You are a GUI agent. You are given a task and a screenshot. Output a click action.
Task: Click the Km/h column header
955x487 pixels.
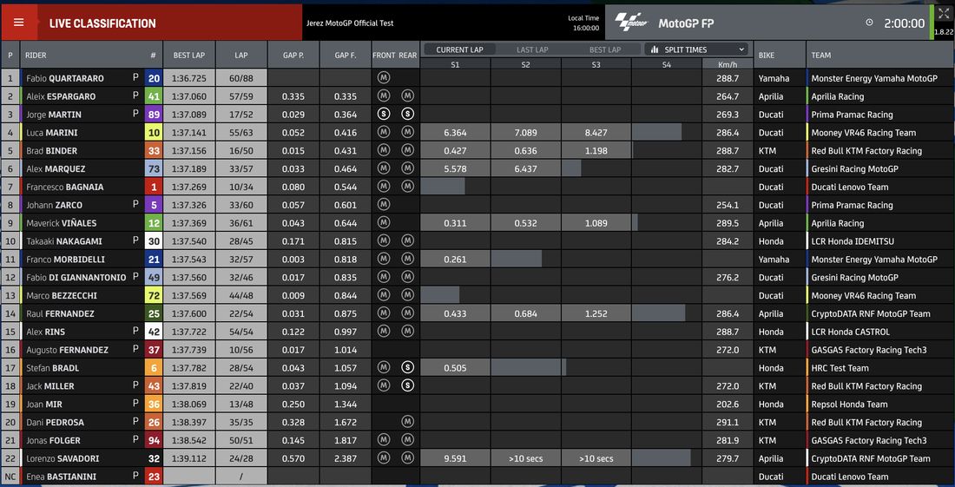pyautogui.click(x=728, y=63)
